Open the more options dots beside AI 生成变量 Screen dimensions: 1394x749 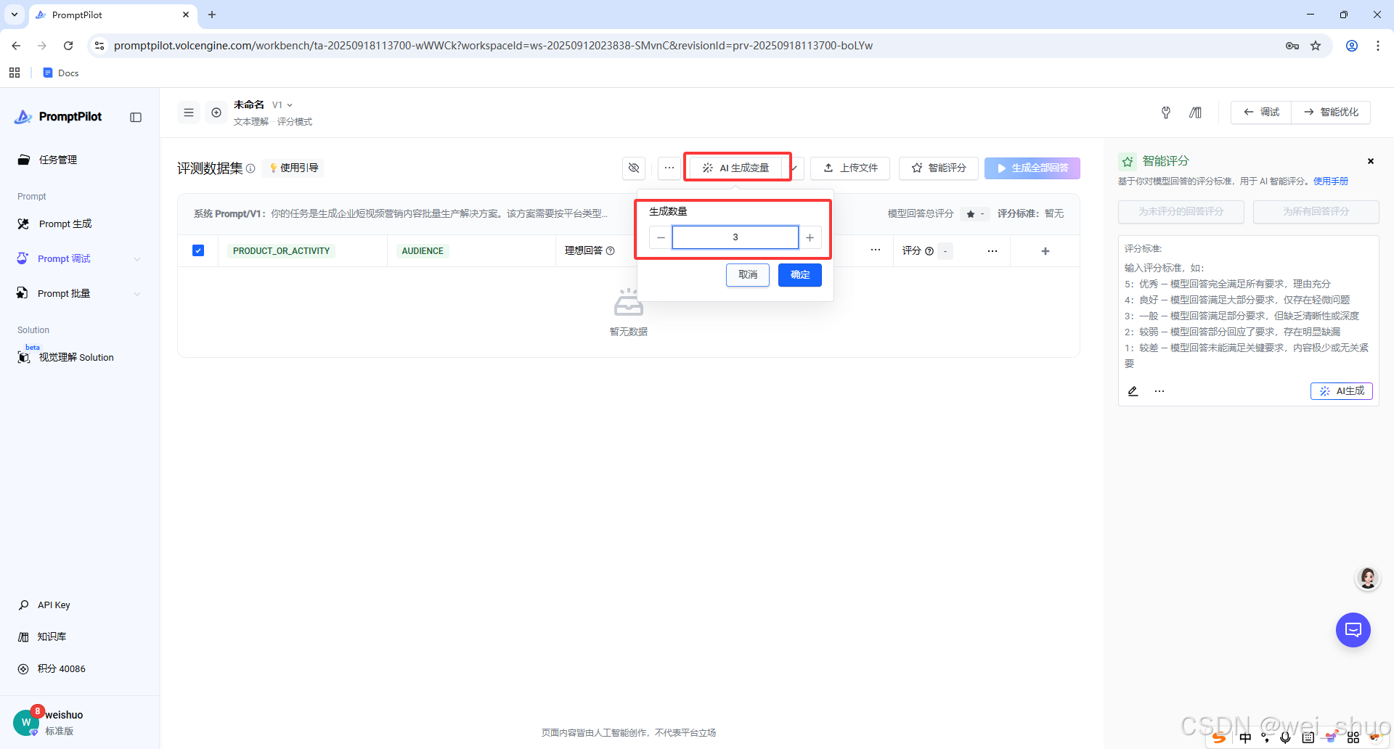click(x=669, y=168)
